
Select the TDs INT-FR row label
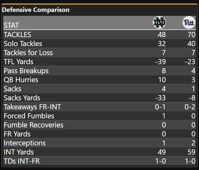pos(22,161)
